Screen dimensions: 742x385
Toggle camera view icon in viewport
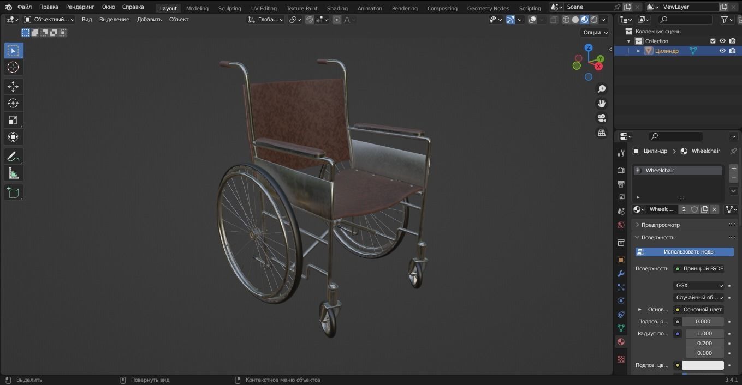(602, 118)
